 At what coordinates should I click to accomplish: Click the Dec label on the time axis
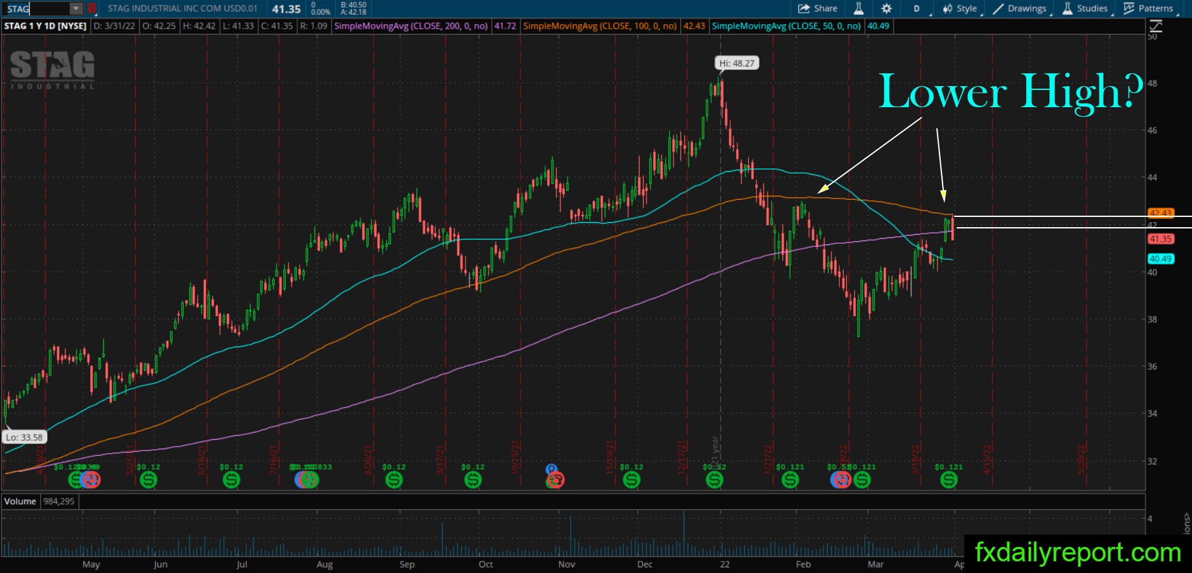click(x=645, y=564)
